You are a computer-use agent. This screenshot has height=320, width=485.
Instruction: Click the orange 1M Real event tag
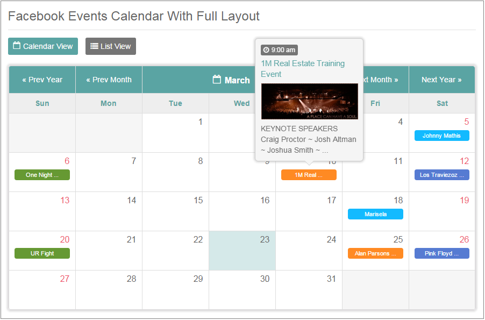(309, 175)
